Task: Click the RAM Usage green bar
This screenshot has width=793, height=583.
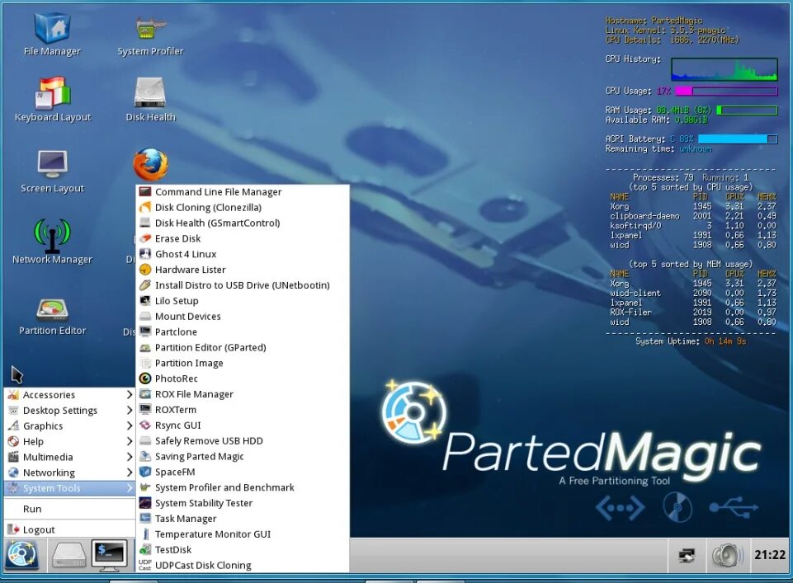Action: tap(747, 110)
